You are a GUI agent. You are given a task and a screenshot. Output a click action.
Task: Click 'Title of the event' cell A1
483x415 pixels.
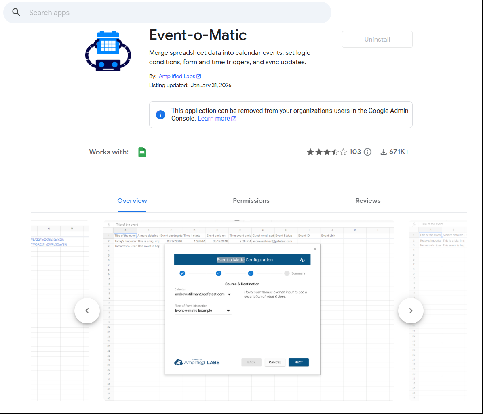pos(125,236)
